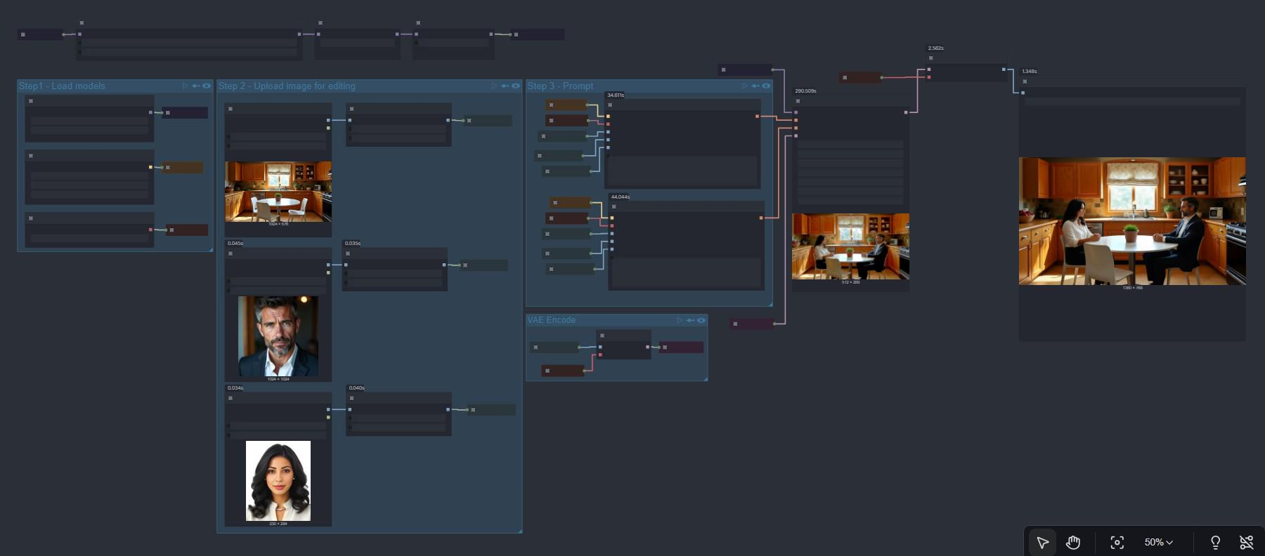Select the man's portrait image thumbnail
This screenshot has height=556, width=1265.
tap(278, 336)
